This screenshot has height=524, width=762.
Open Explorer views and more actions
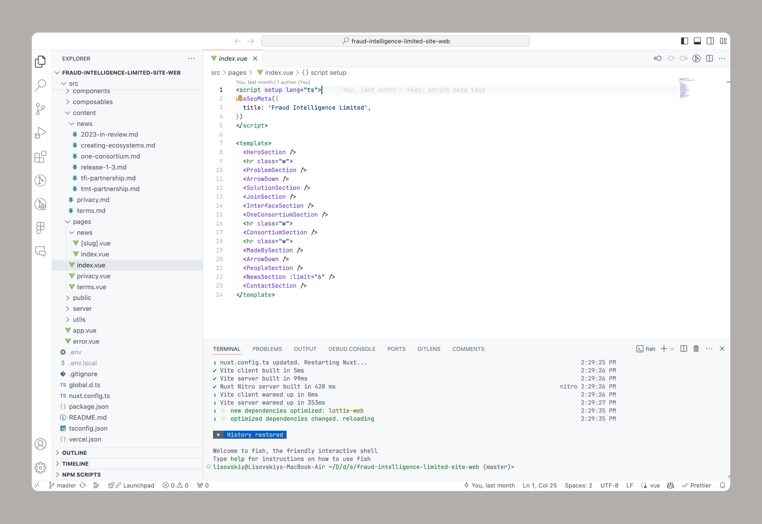click(191, 58)
